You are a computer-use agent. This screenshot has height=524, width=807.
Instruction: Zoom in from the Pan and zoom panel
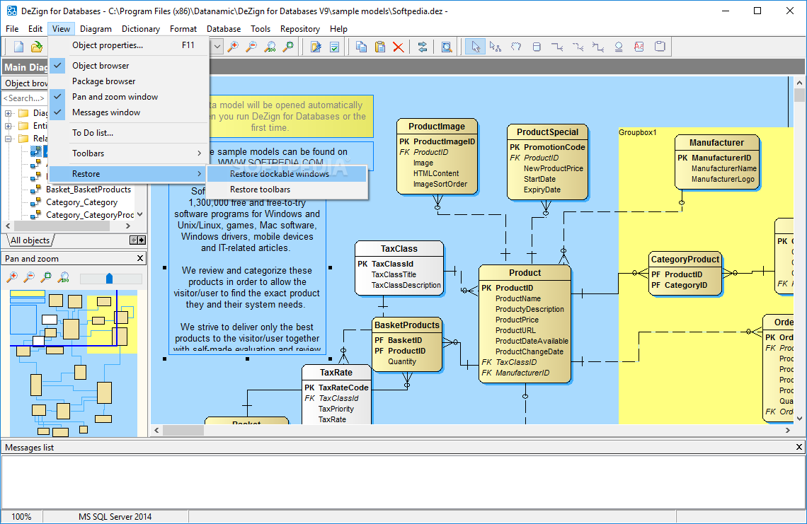(12, 278)
